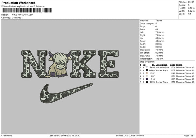Click the 'Stop Sequence:' heading
The image size is (196, 138).
147,62
